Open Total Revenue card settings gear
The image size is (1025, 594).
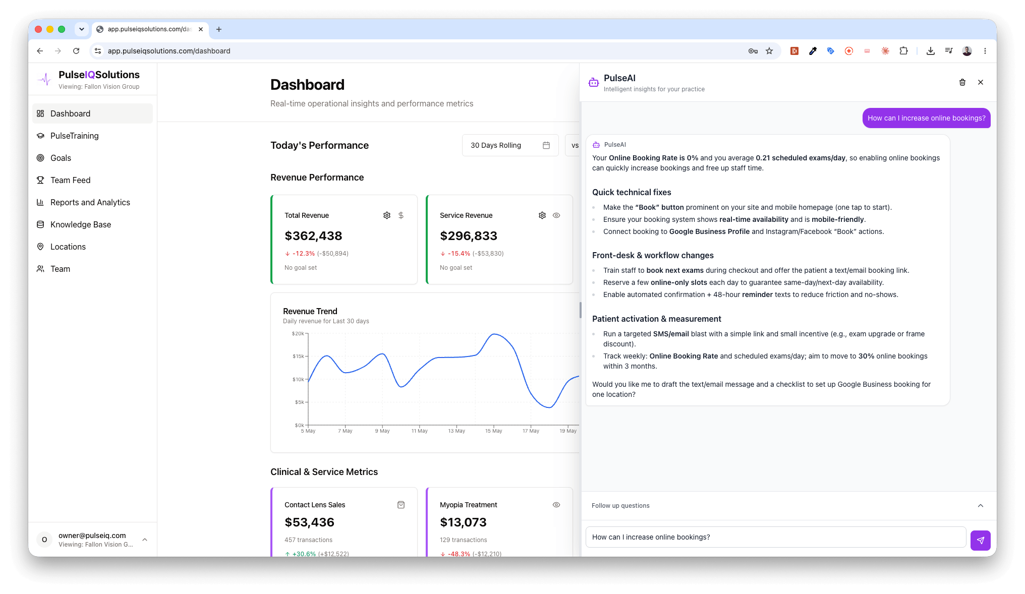[387, 215]
